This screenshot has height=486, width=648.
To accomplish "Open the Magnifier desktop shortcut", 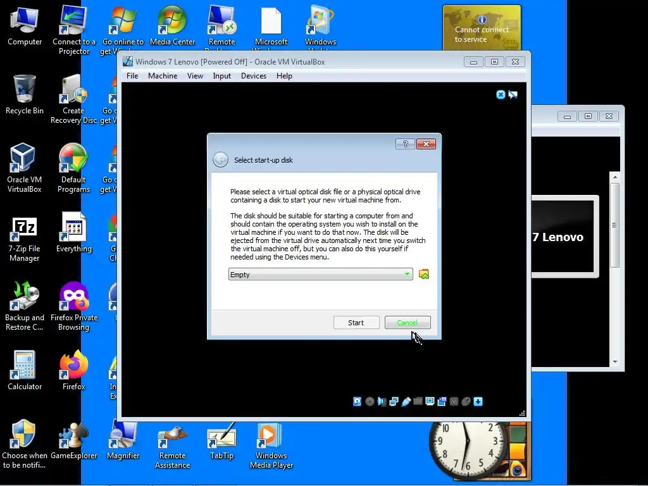I will (x=123, y=440).
